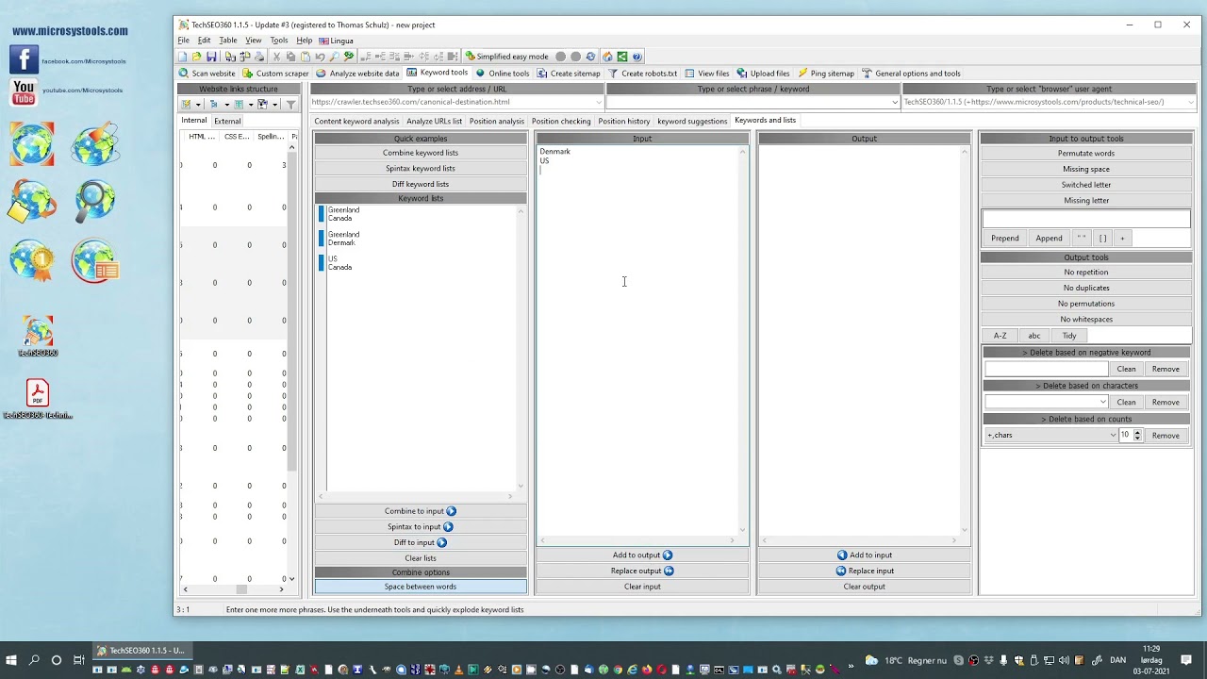Click the Undo arrow icon

320,57
